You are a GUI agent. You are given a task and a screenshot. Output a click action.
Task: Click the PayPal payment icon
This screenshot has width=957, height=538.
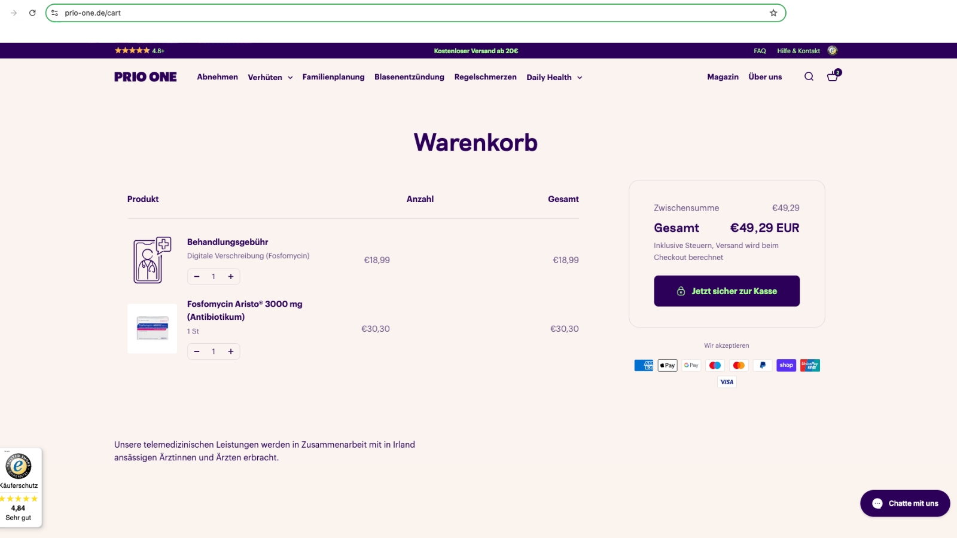point(763,365)
